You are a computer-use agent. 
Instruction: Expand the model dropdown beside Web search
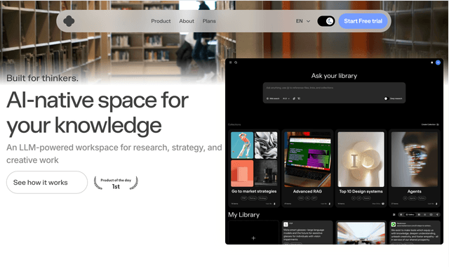(286, 98)
